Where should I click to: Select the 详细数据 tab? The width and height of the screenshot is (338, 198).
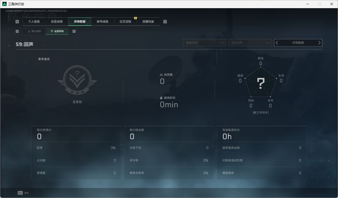(80, 22)
